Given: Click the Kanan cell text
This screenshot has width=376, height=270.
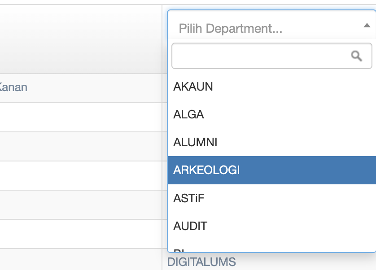Looking at the screenshot, I should pos(13,87).
